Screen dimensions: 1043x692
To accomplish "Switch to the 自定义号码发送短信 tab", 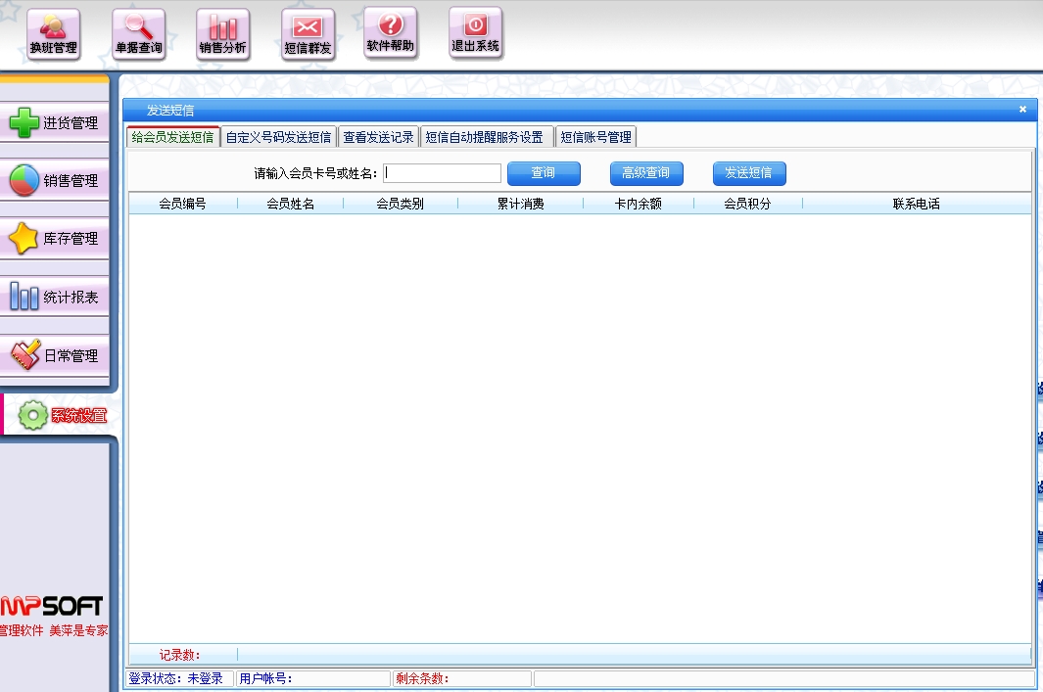I will coord(278,137).
